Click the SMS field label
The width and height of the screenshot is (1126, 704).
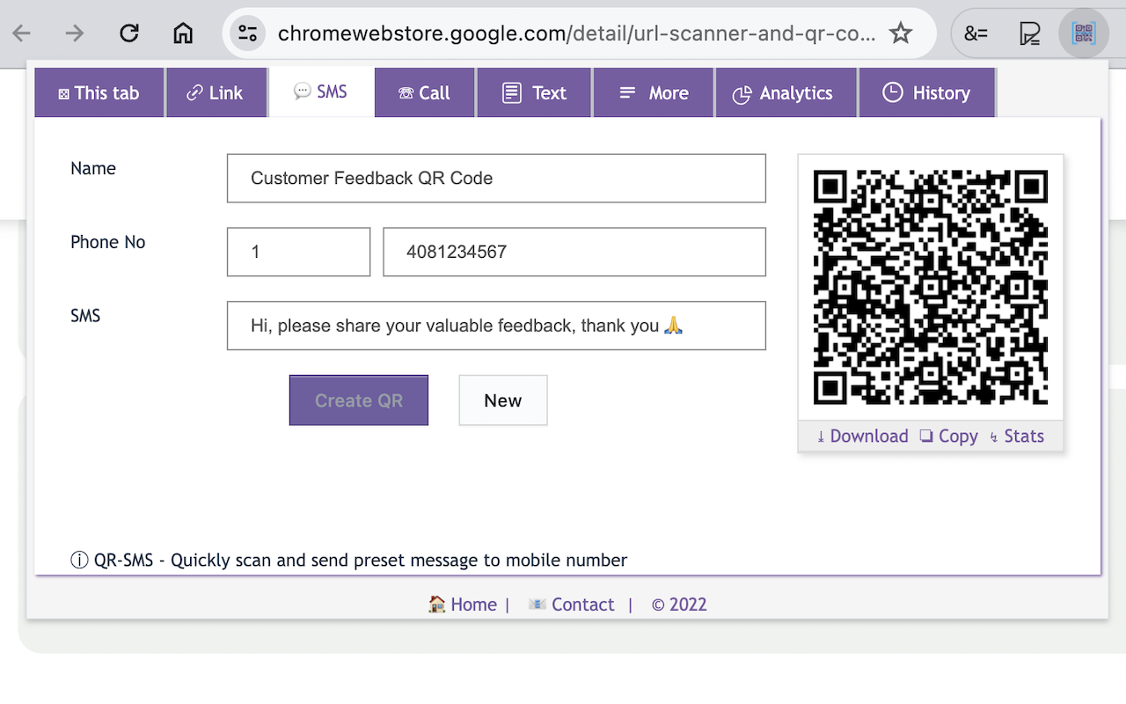(x=85, y=316)
